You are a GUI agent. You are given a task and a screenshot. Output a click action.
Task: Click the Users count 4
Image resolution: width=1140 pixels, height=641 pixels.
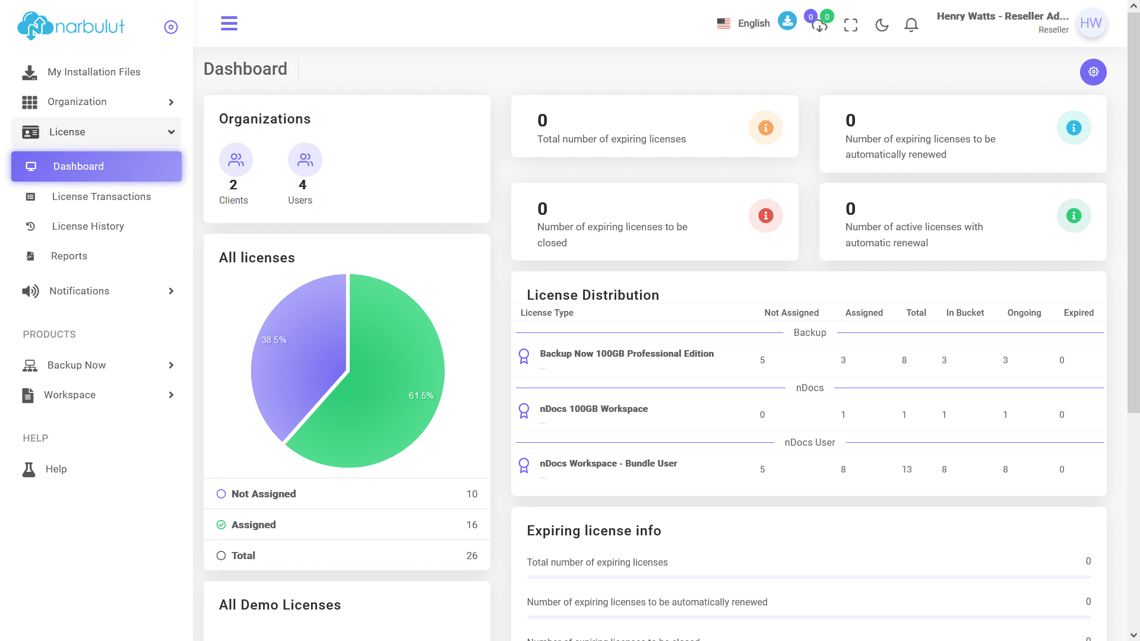click(302, 185)
